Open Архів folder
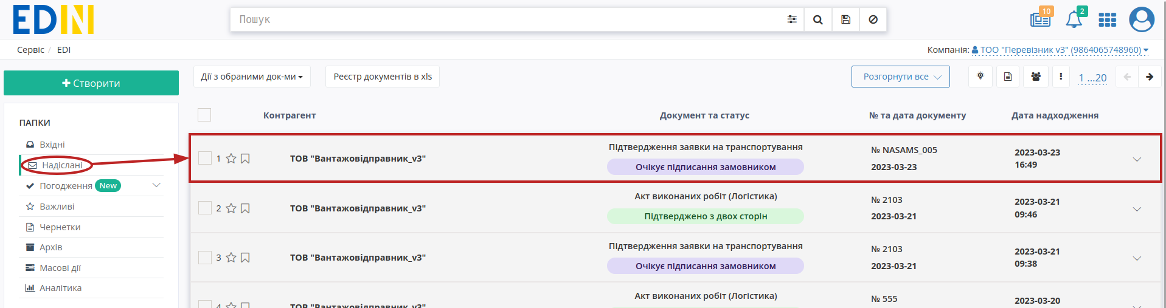This screenshot has width=1166, height=308. pos(51,247)
